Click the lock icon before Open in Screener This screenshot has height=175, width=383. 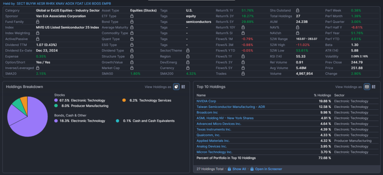point(252,169)
